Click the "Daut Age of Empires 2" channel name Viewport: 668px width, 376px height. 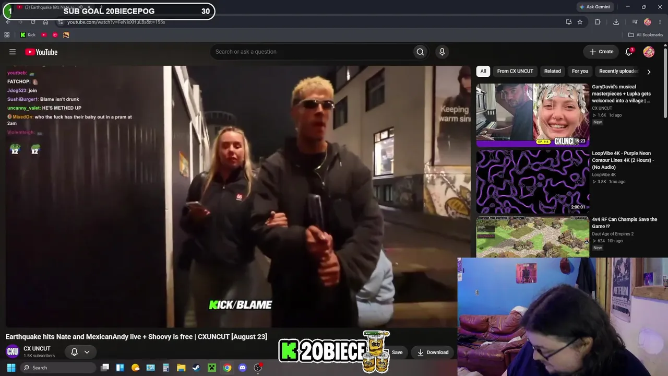(613, 234)
